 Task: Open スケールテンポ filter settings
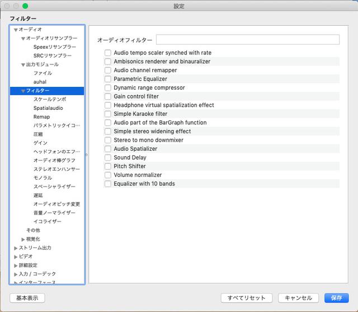click(x=50, y=99)
